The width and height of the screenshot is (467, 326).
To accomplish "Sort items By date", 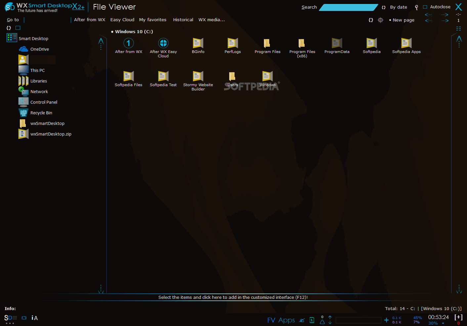I will point(399,7).
